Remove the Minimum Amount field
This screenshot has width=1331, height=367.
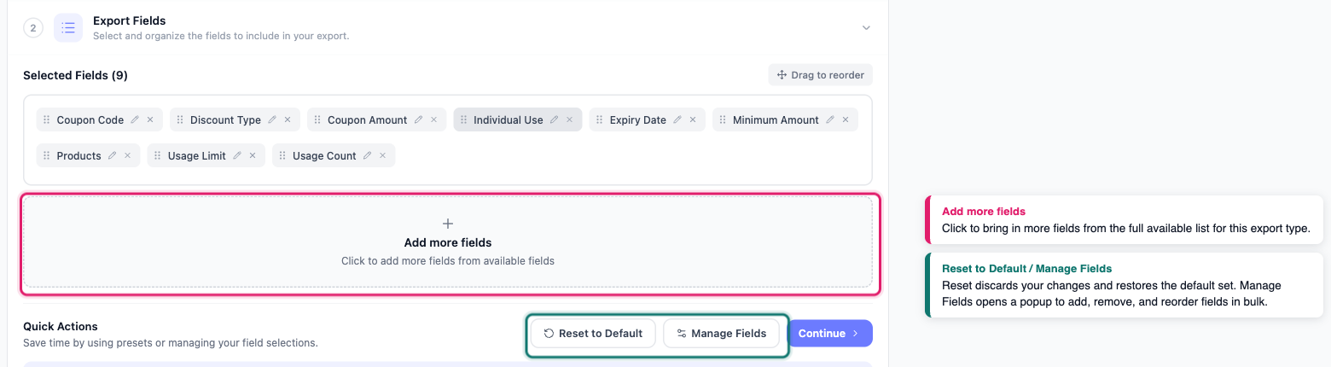click(846, 120)
